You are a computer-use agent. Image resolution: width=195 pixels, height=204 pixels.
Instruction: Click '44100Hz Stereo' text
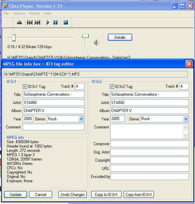pos(20,164)
